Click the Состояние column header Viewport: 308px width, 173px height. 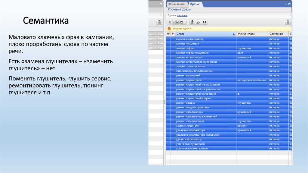(x=278, y=34)
